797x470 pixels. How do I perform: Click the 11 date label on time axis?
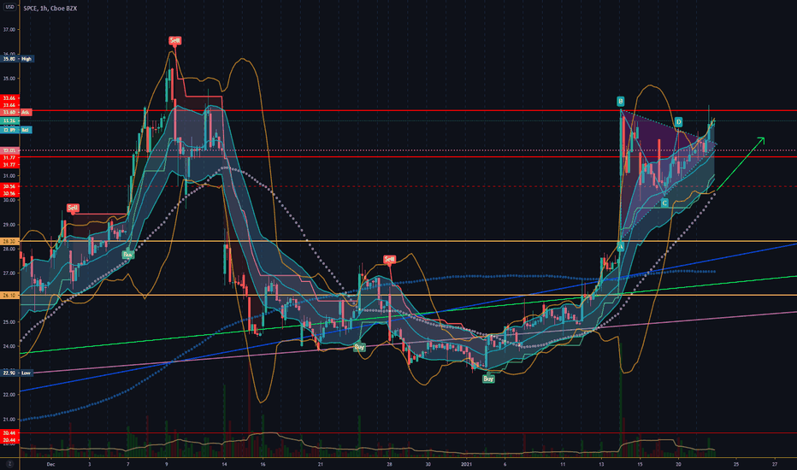(x=563, y=464)
